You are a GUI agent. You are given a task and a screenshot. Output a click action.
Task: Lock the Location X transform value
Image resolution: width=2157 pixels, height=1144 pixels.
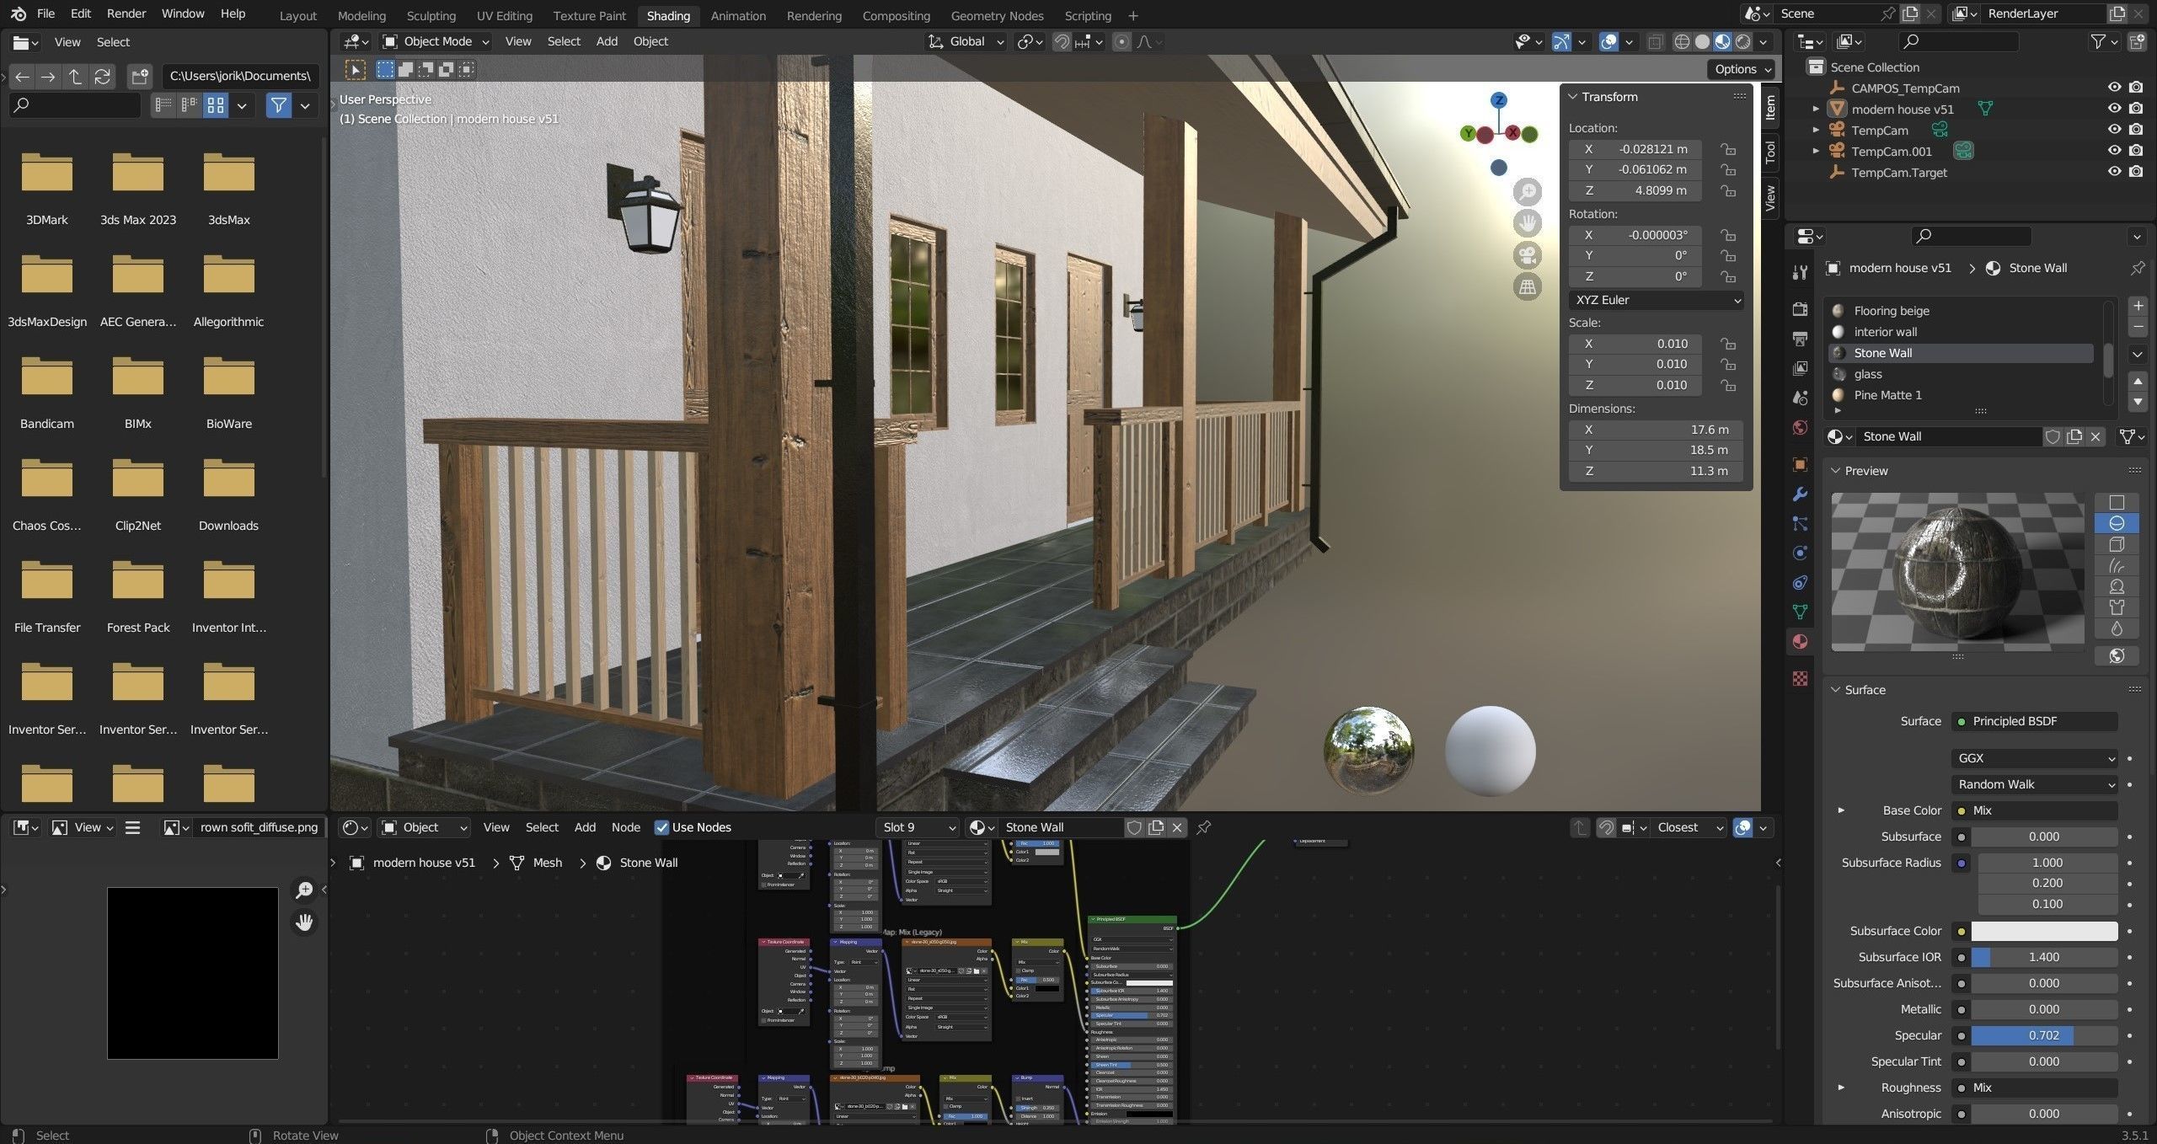1728,149
